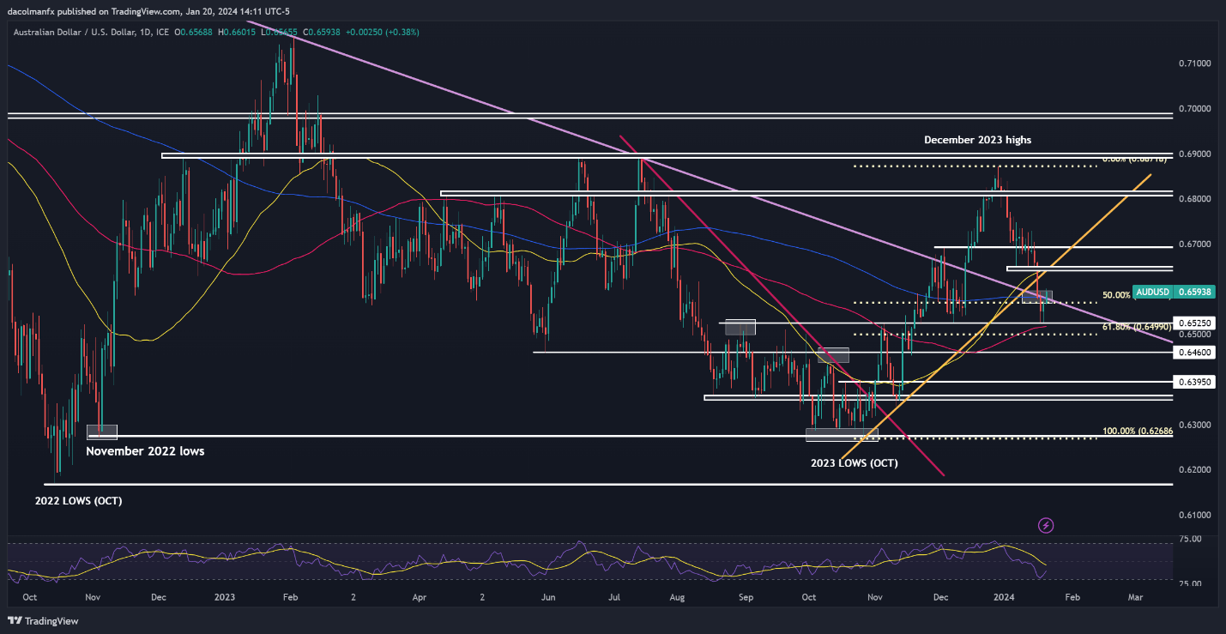Click the close value C0.65938
The width and height of the screenshot is (1226, 634).
(323, 32)
